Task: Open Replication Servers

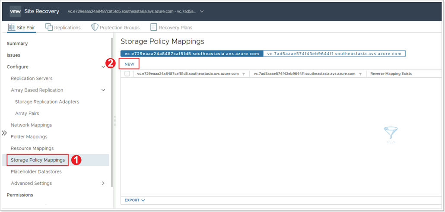Action: point(32,78)
